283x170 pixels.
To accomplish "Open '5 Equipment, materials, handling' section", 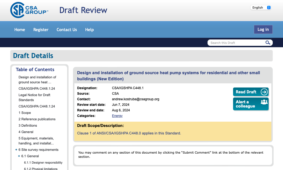I will click(x=36, y=141).
